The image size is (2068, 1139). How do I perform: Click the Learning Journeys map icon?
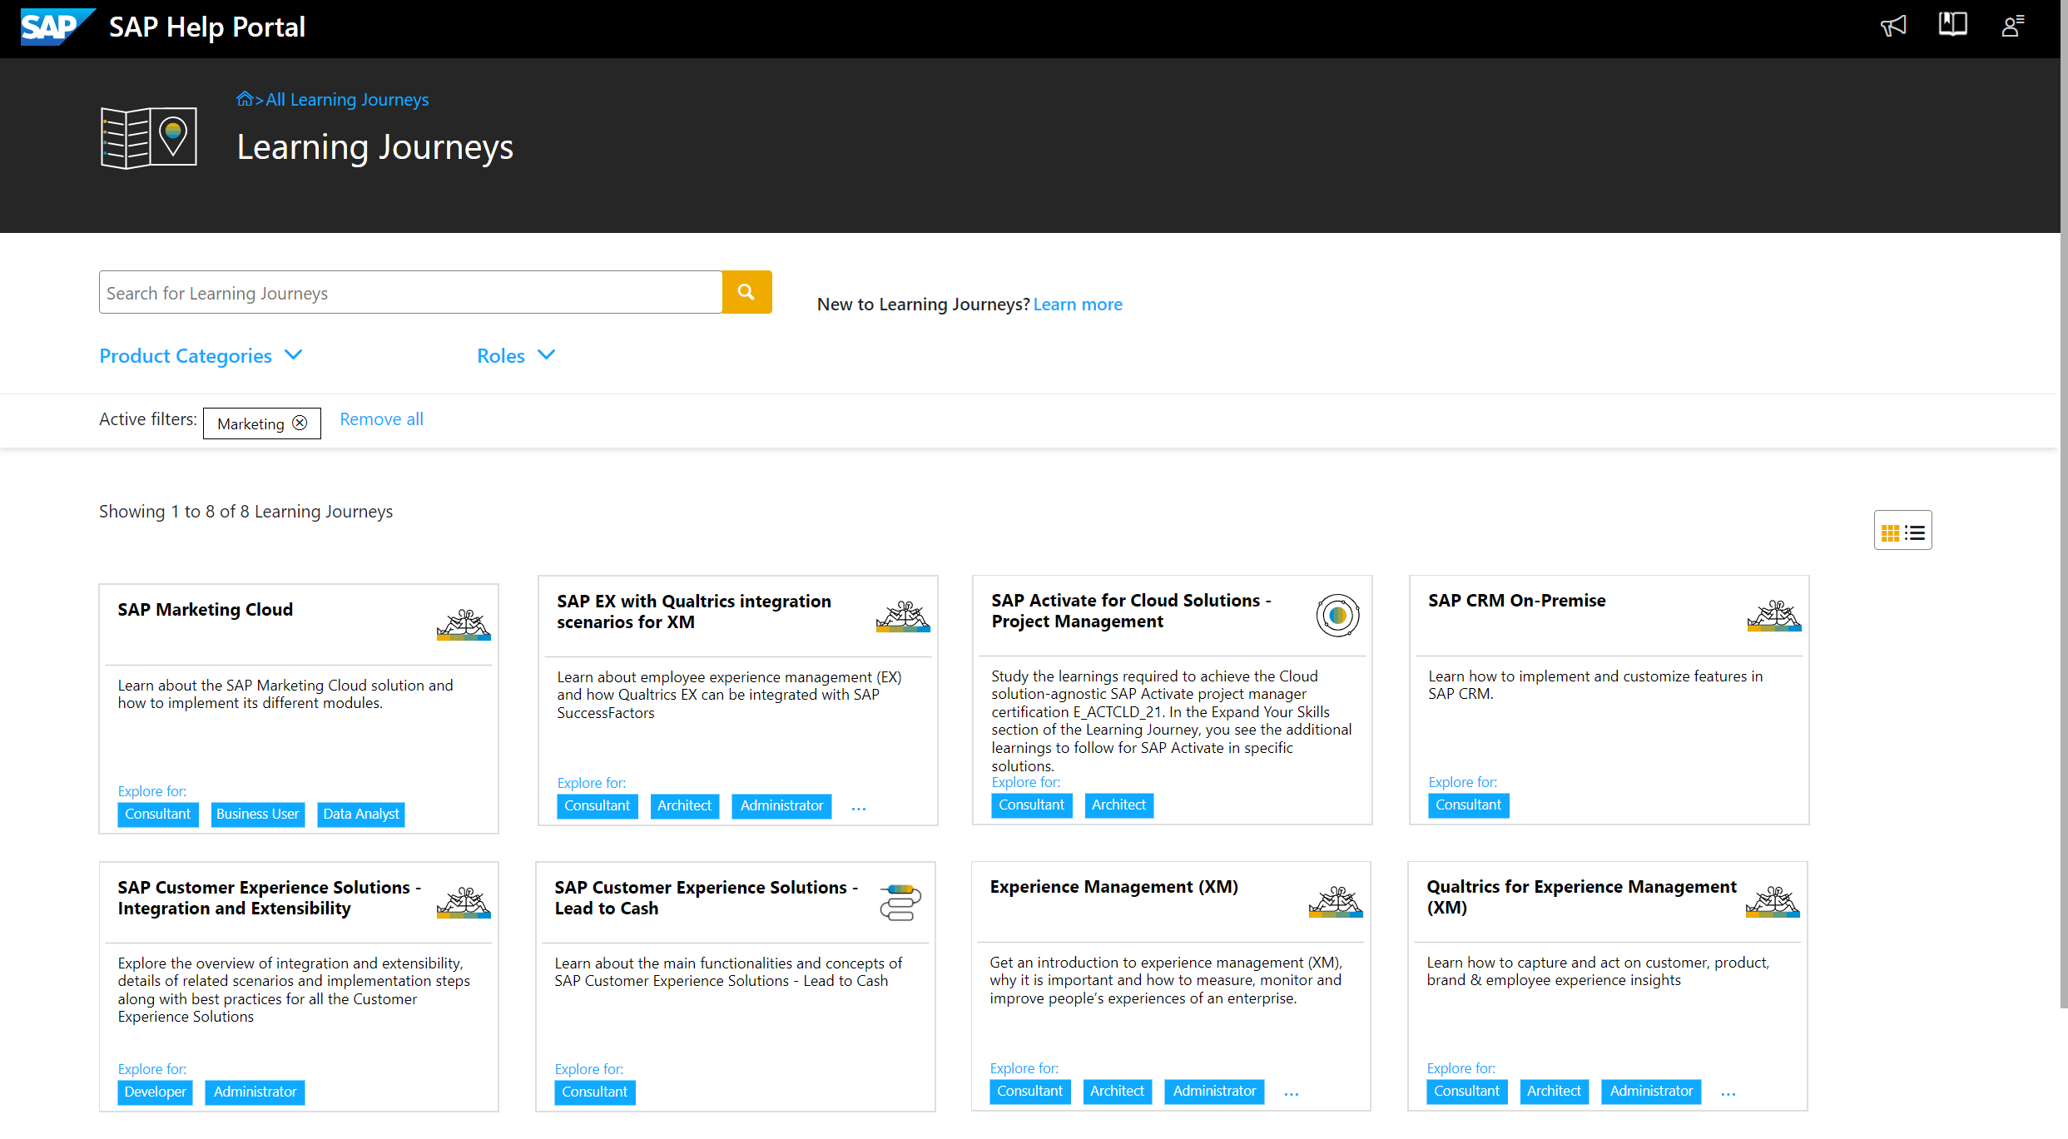[x=148, y=137]
